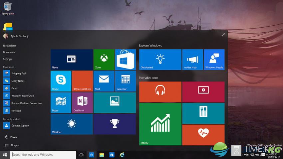Open the News tile
The width and height of the screenshot is (283, 159).
[x=72, y=60]
